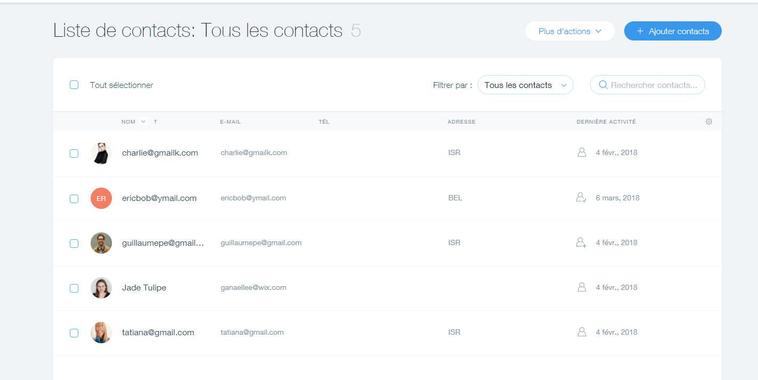Screen dimensions: 758x380
Task: Check ericbob@ymail.com's row checkbox
Action: click(74, 198)
